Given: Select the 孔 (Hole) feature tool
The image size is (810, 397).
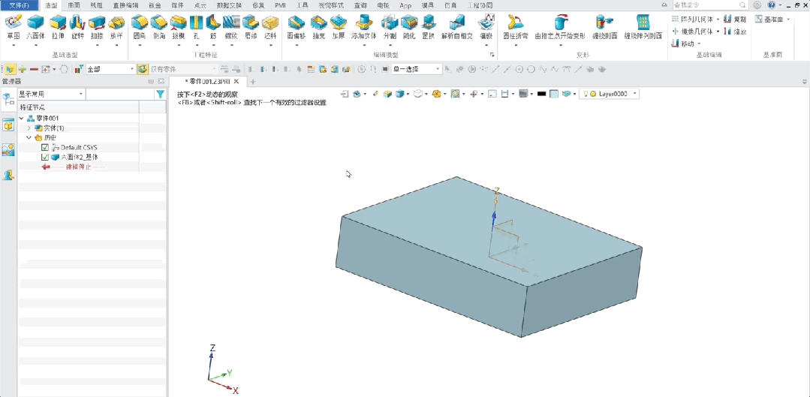Looking at the screenshot, I should [x=196, y=26].
